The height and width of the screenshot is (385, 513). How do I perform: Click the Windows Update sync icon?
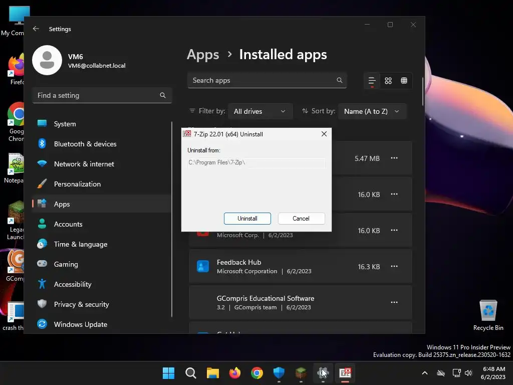(x=42, y=324)
